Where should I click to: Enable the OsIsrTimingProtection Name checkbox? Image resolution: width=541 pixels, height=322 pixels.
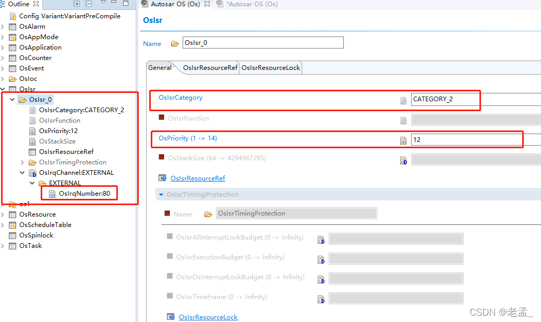click(x=167, y=213)
